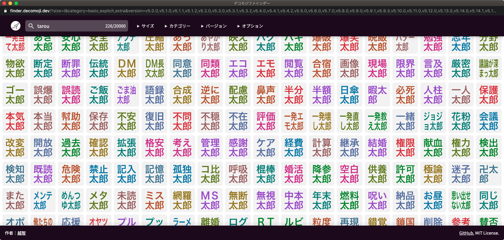Expand the オプション menu

pyautogui.click(x=250, y=26)
